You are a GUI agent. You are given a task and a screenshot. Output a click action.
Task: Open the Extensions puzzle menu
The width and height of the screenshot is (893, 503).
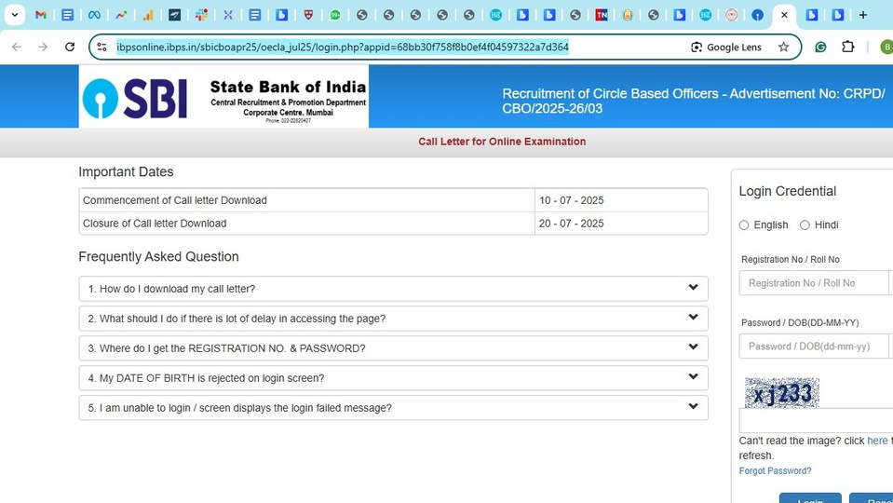point(848,47)
